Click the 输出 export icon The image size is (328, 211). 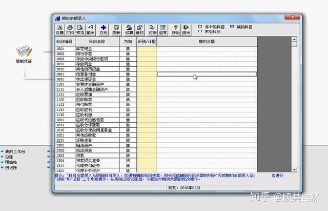coord(91,30)
